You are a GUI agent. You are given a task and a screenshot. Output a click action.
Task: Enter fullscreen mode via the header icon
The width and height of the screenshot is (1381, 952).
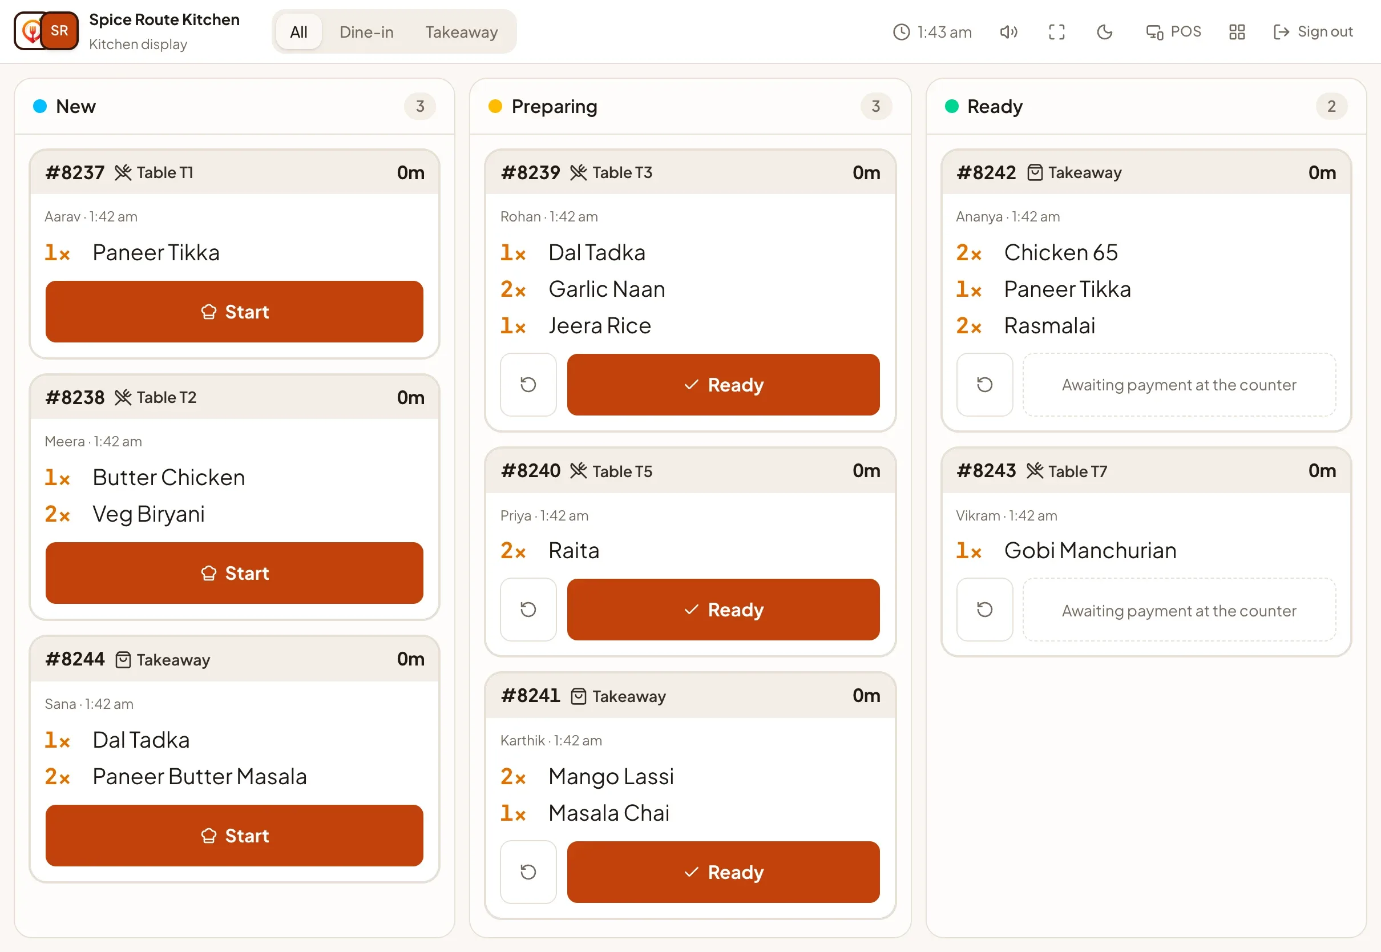(x=1057, y=31)
